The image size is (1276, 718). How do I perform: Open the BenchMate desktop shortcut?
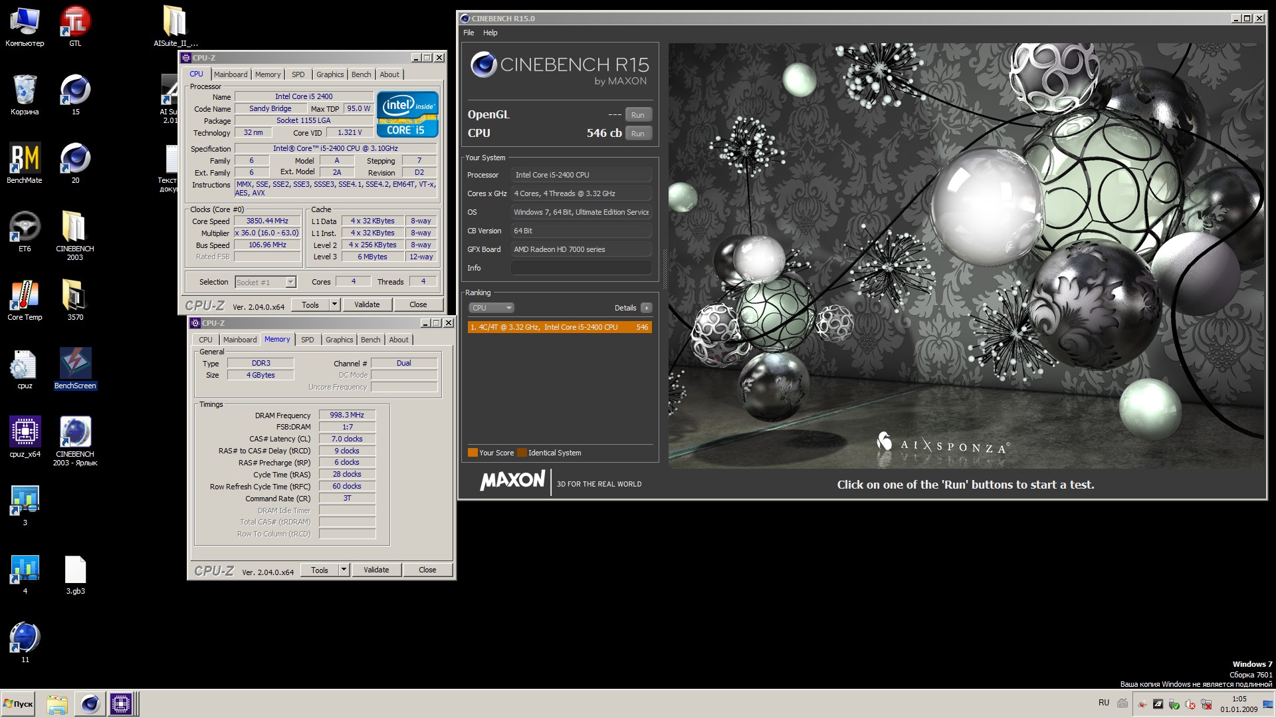(25, 164)
